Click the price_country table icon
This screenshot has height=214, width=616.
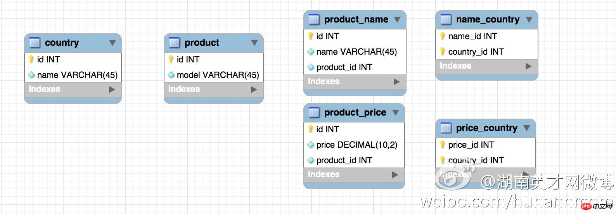[x=446, y=128]
